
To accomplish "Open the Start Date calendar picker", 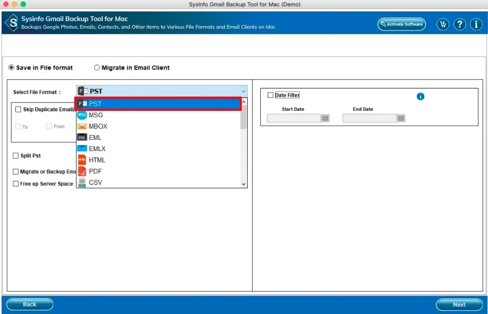I will click(x=325, y=118).
